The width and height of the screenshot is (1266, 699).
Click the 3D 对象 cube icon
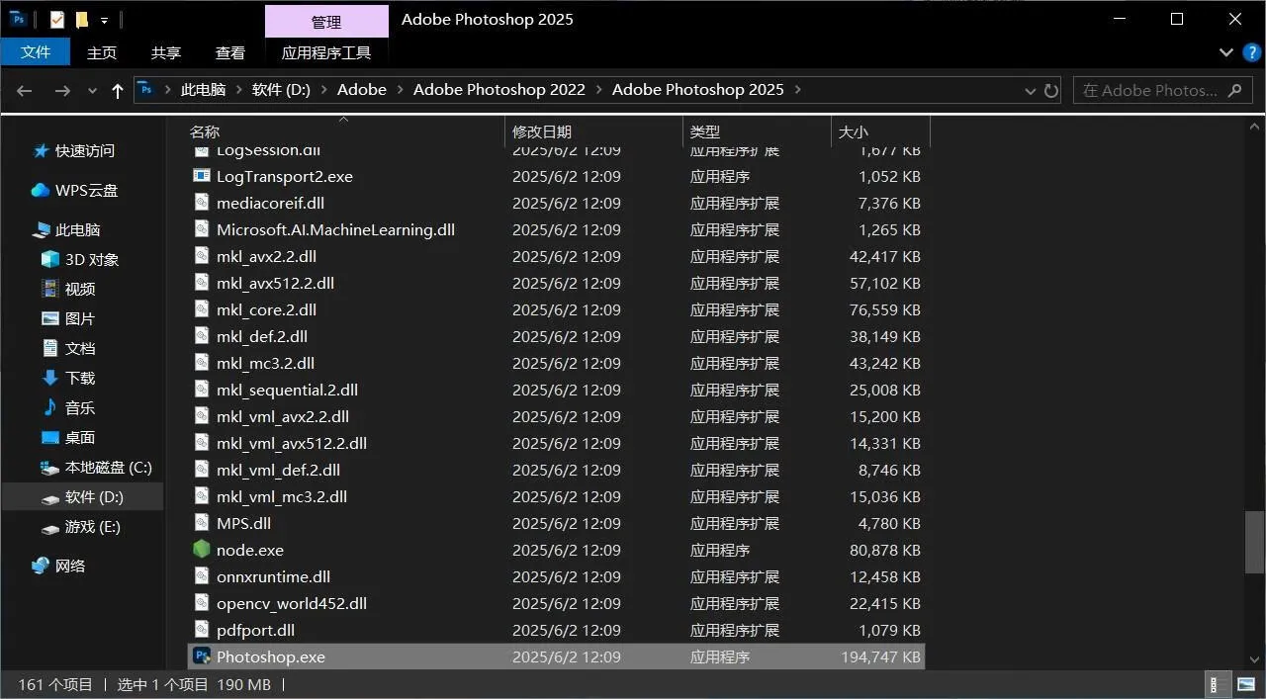[50, 259]
